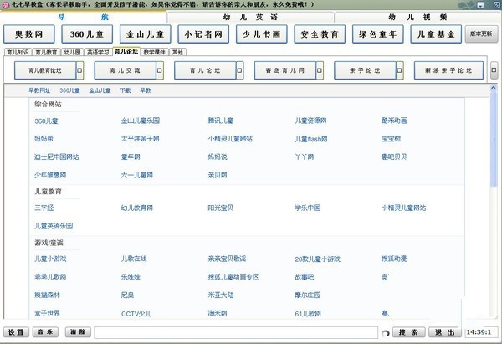This screenshot has width=502, height=344.
Task: Switch to the 幼儿英语 main tab
Action: click(x=250, y=17)
